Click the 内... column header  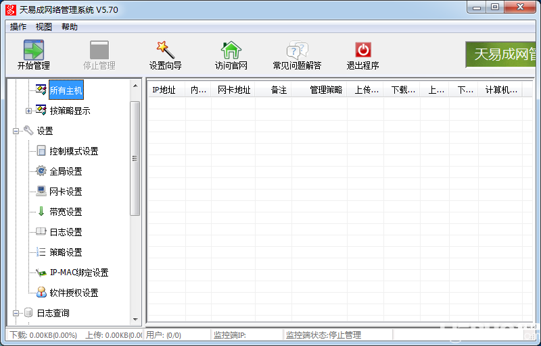pos(198,90)
